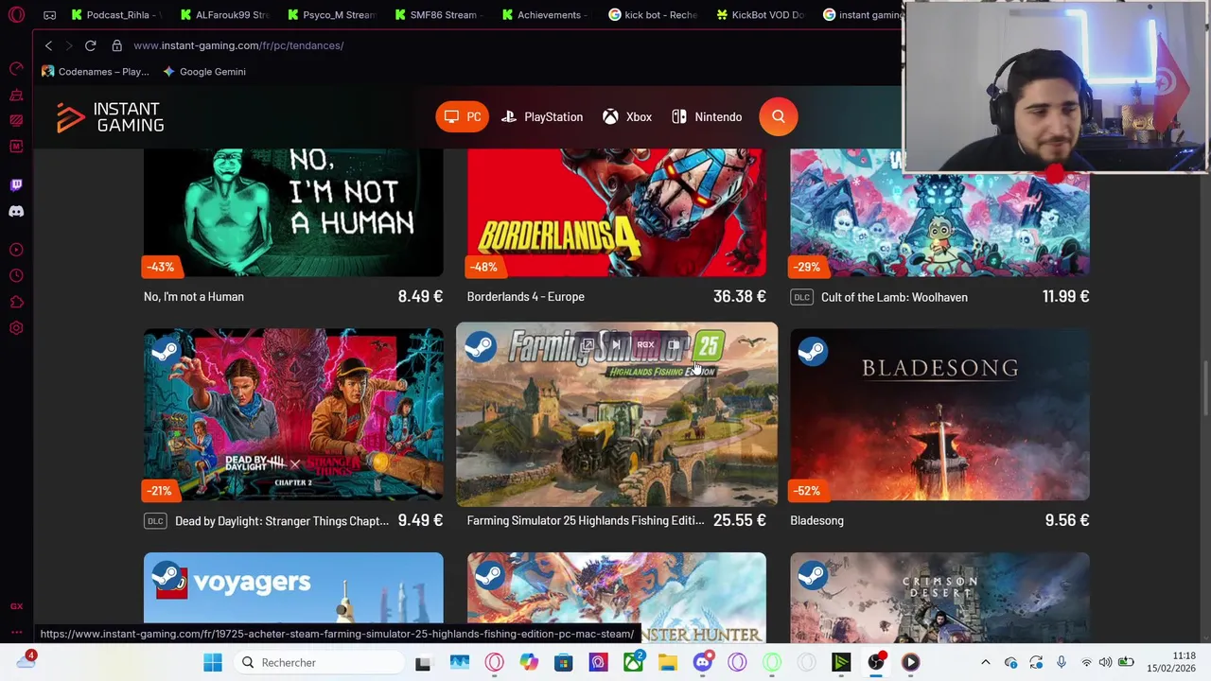
Task: Open the Player icon in sidebar
Action: point(16,250)
